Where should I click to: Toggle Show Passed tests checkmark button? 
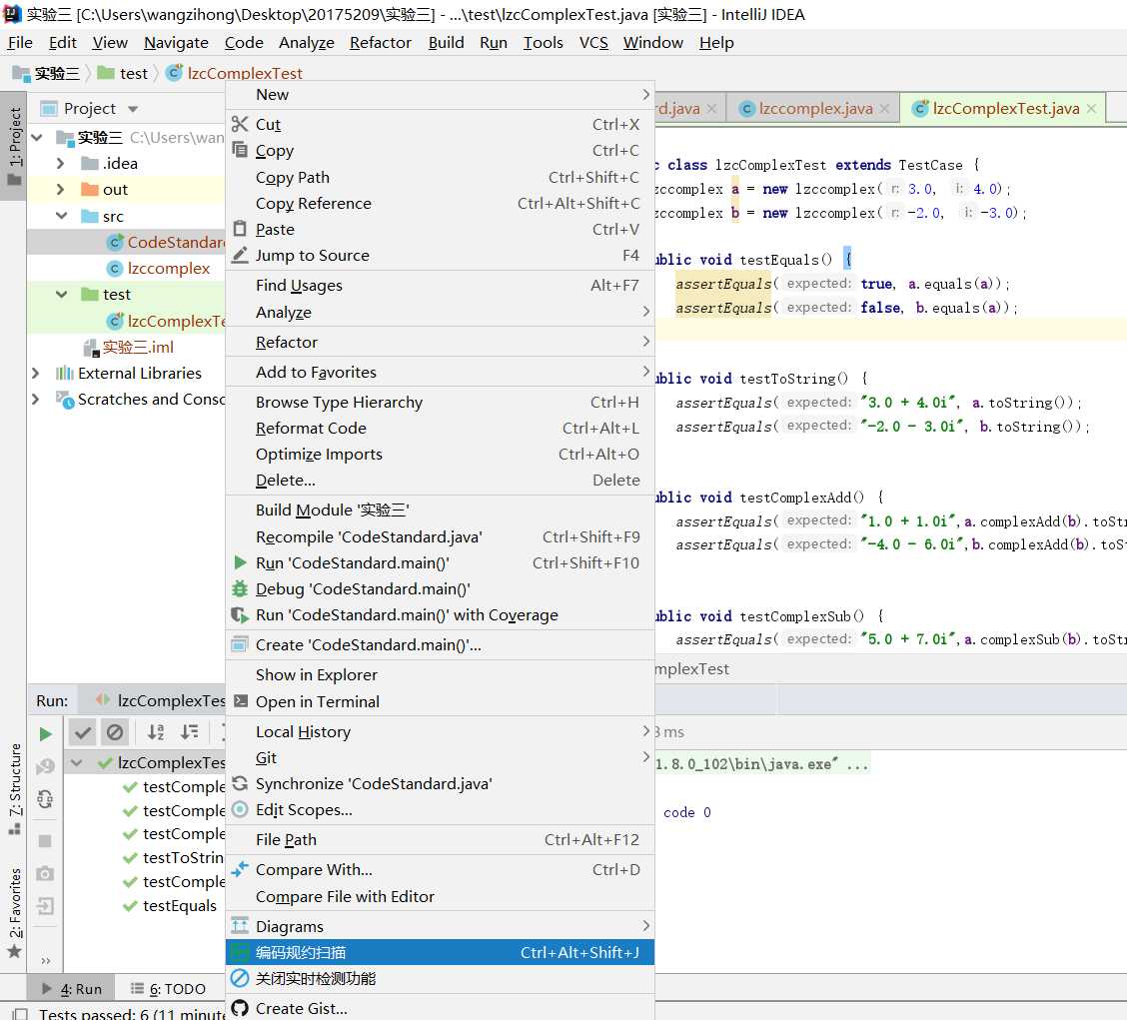click(x=83, y=732)
